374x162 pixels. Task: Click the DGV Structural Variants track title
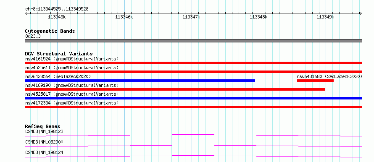(59, 54)
